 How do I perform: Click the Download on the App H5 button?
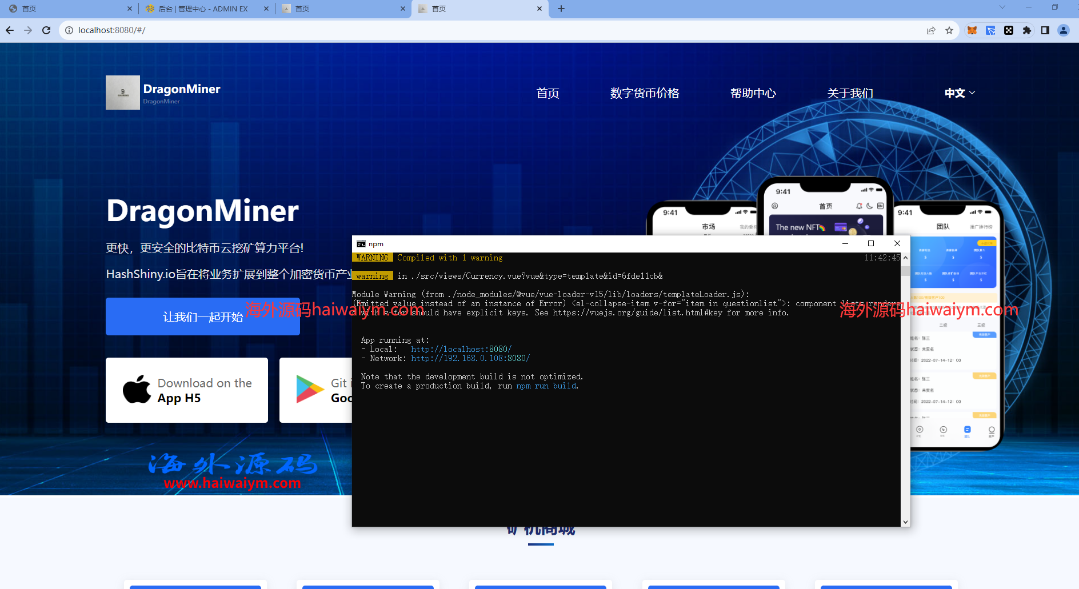click(187, 390)
